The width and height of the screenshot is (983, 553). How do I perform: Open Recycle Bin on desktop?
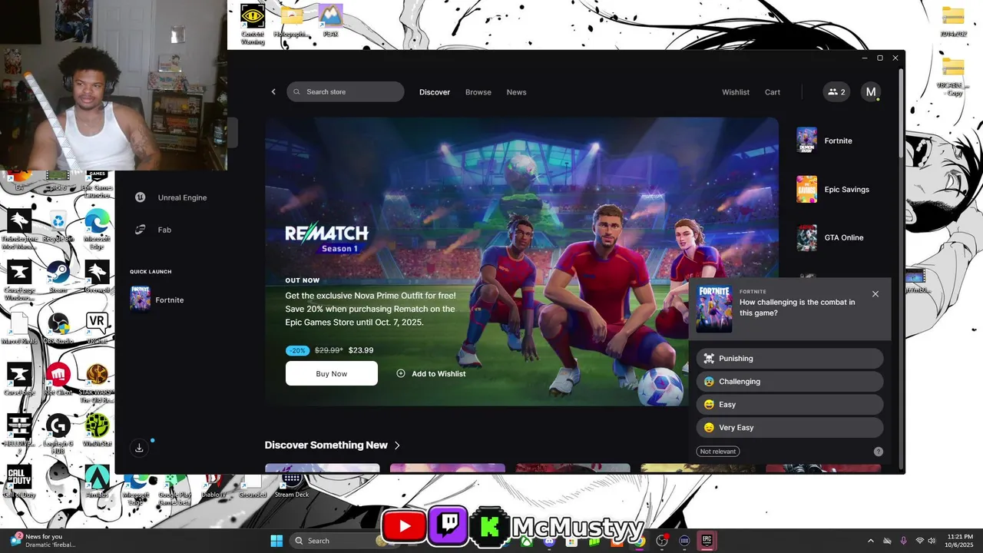point(58,225)
